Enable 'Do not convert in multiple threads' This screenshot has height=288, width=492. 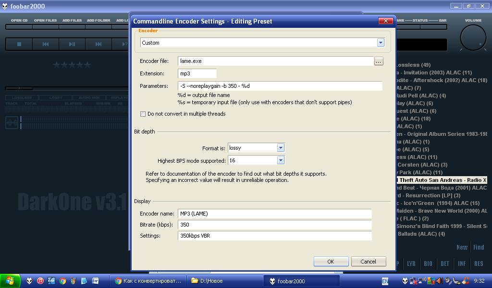click(143, 114)
